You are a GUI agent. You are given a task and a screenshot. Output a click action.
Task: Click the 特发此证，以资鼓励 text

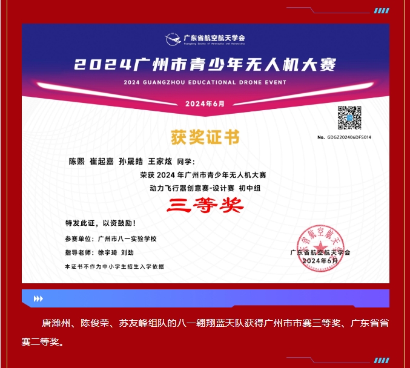96,222
